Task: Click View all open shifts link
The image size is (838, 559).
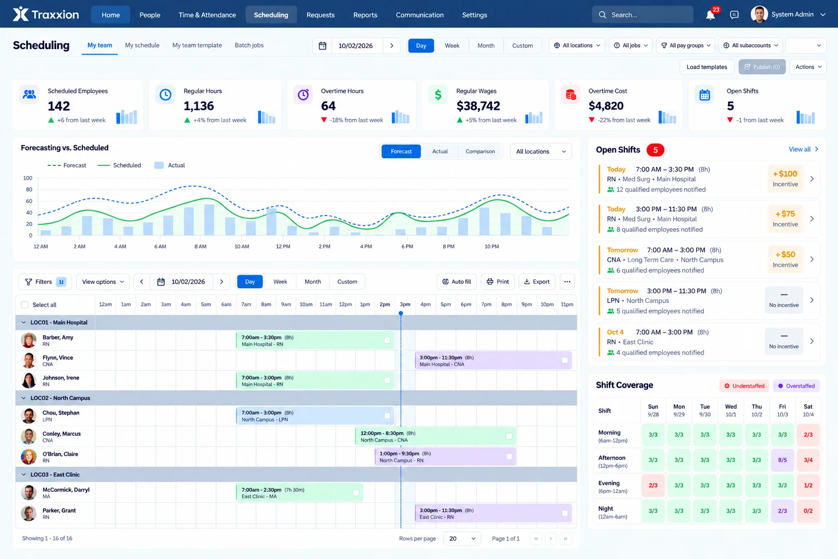Action: tap(804, 150)
